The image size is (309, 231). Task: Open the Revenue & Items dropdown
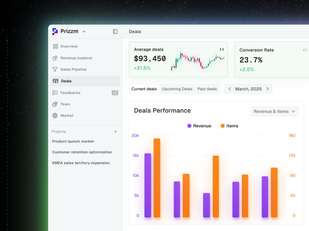[275, 111]
